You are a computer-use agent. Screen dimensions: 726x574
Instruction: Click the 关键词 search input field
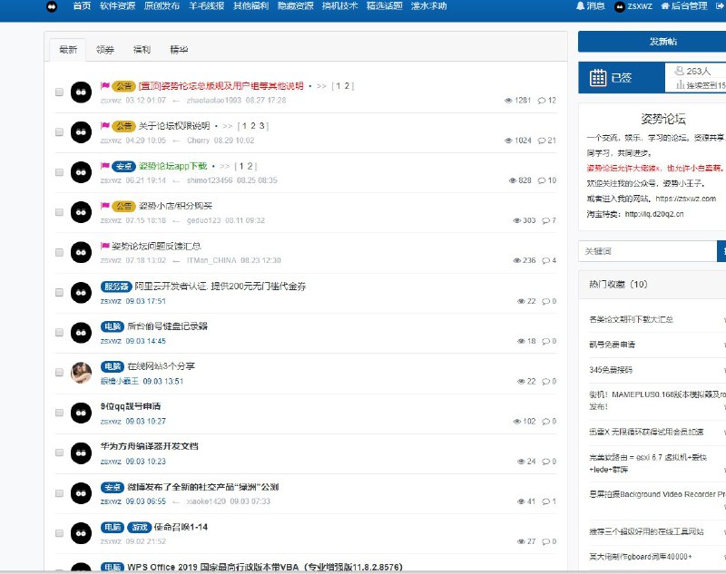pos(647,251)
